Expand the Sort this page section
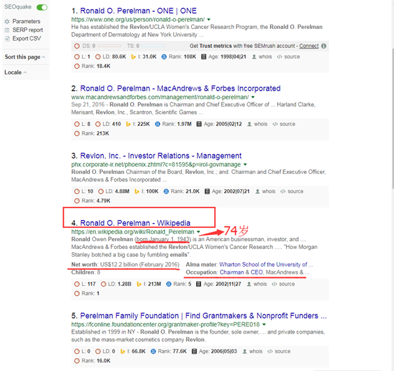Image resolution: width=394 pixels, height=371 pixels. click(25, 57)
